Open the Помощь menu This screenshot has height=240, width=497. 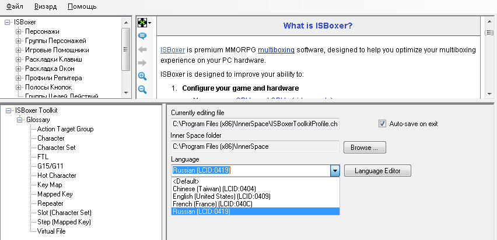coord(82,6)
